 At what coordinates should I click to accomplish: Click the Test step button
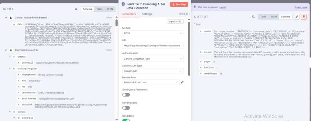point(179,4)
